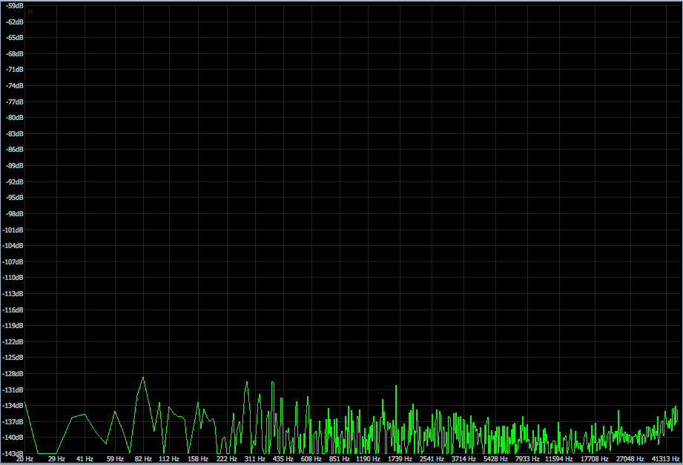Select the -125dB level label
Image resolution: width=683 pixels, height=465 pixels.
pyautogui.click(x=13, y=358)
